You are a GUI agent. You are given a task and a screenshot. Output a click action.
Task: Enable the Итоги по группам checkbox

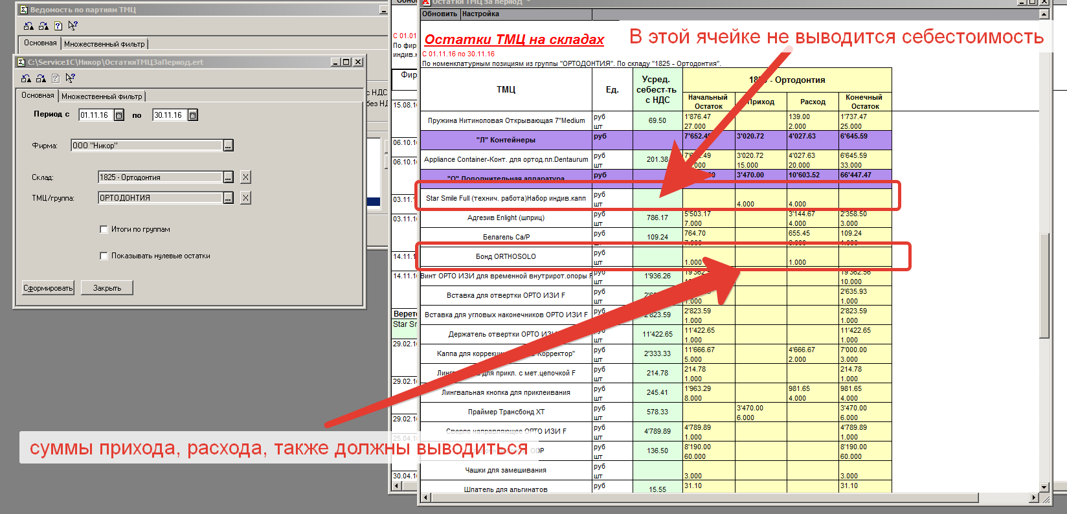tap(104, 229)
